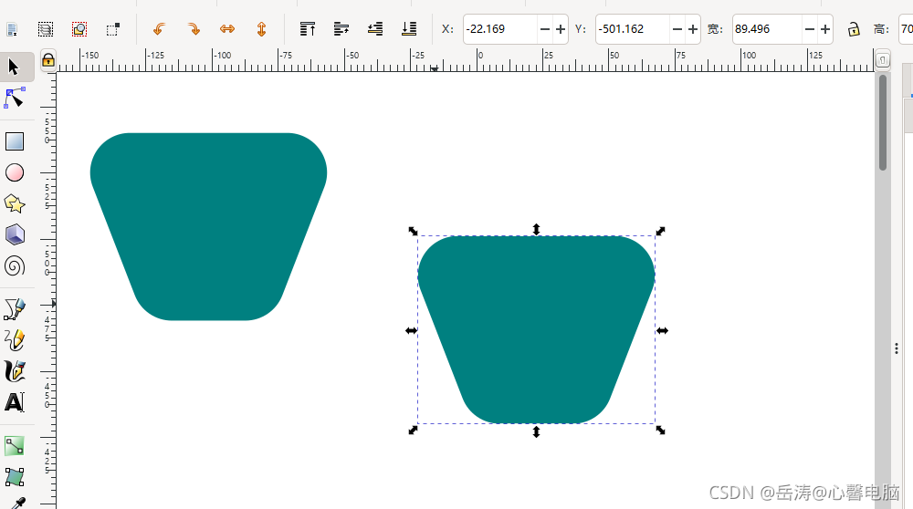Click the left-side scale handle

pos(411,330)
